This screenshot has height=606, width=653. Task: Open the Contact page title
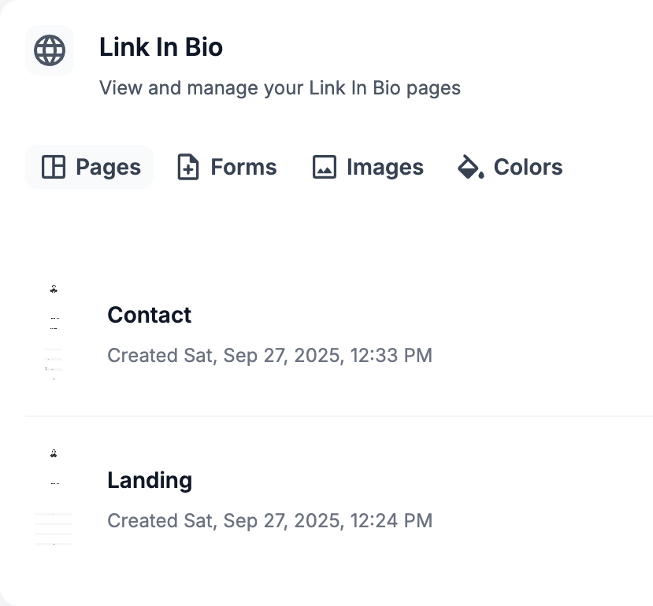(x=149, y=315)
